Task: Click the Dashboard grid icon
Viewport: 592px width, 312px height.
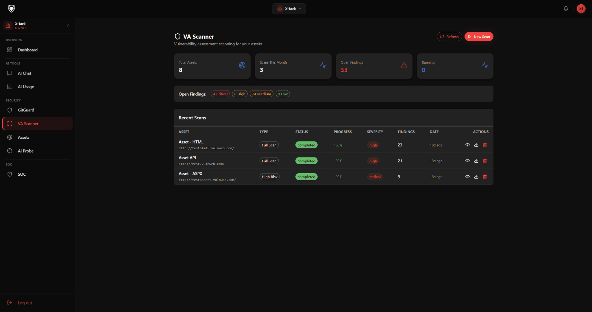Action: (x=10, y=50)
